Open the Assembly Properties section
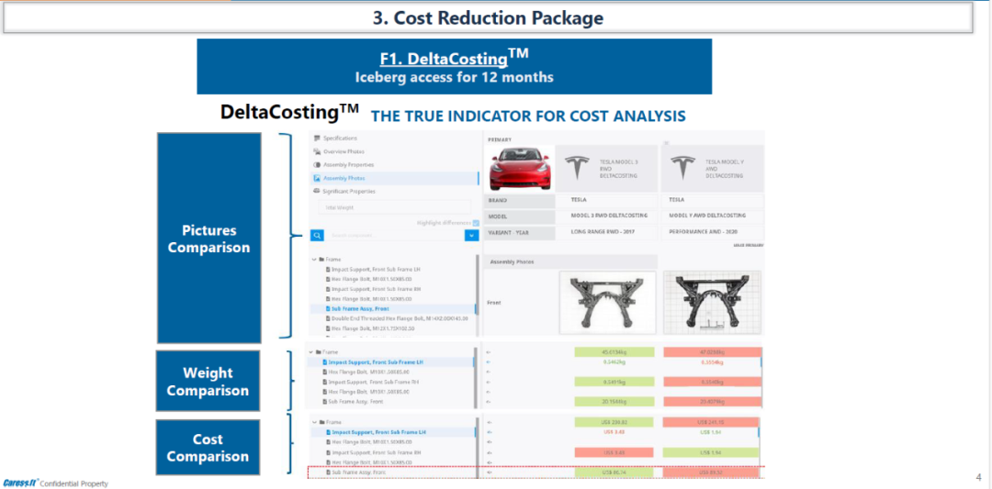Image resolution: width=992 pixels, height=489 pixels. (x=349, y=165)
